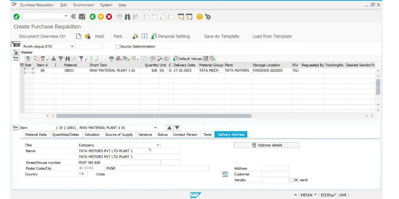Switch to the Texts tab
This screenshot has width=399, height=199.
coord(207,135)
